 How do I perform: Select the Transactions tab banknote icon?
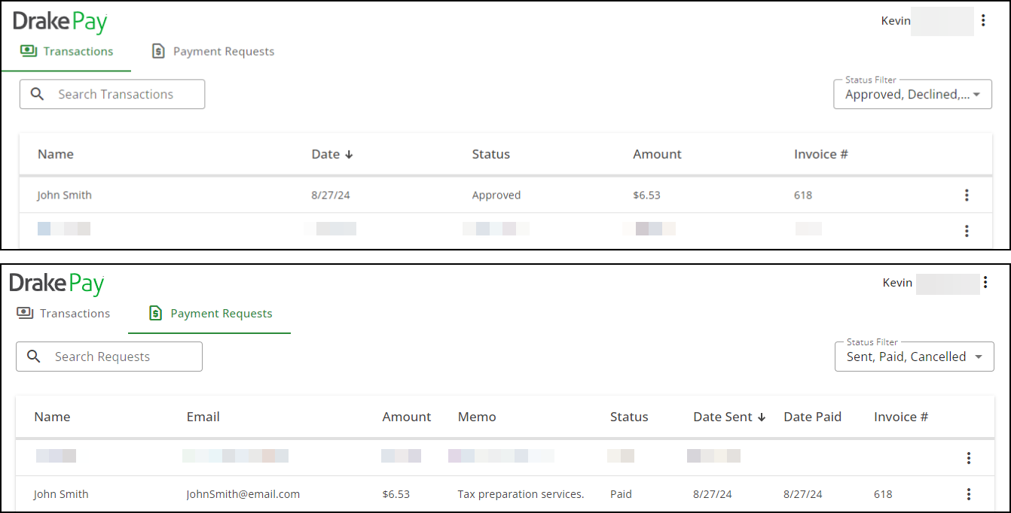pyautogui.click(x=28, y=50)
